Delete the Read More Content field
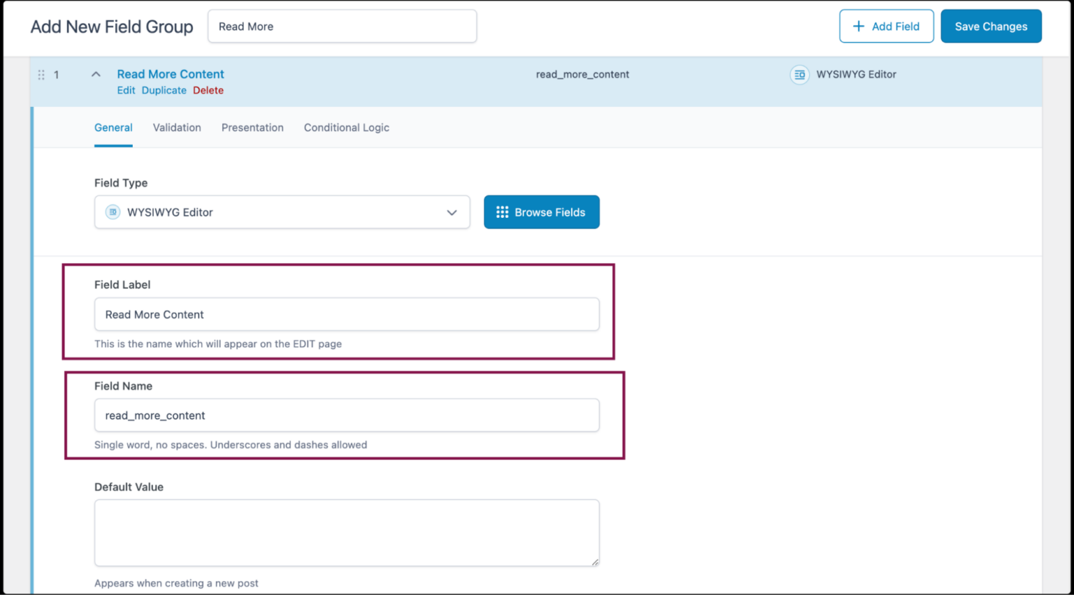Screen dimensions: 1074x595 (208, 90)
